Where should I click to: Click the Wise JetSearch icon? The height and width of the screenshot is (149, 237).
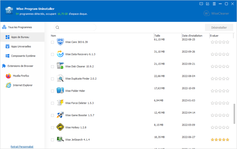click(60, 139)
